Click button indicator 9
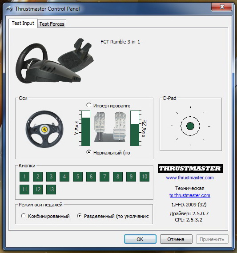Screen dimensions: 237x253 pos(131,177)
